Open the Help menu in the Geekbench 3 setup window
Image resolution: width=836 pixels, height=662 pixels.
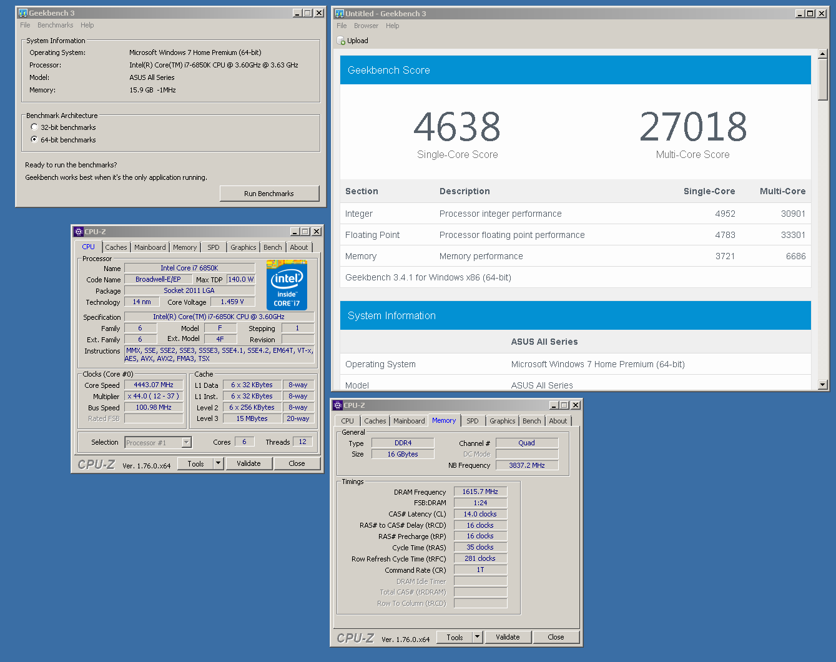[x=87, y=25]
